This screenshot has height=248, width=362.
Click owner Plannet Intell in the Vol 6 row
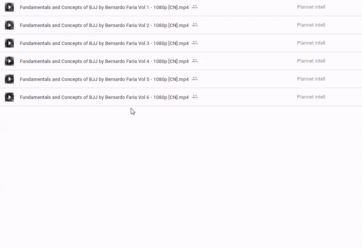[x=311, y=97]
